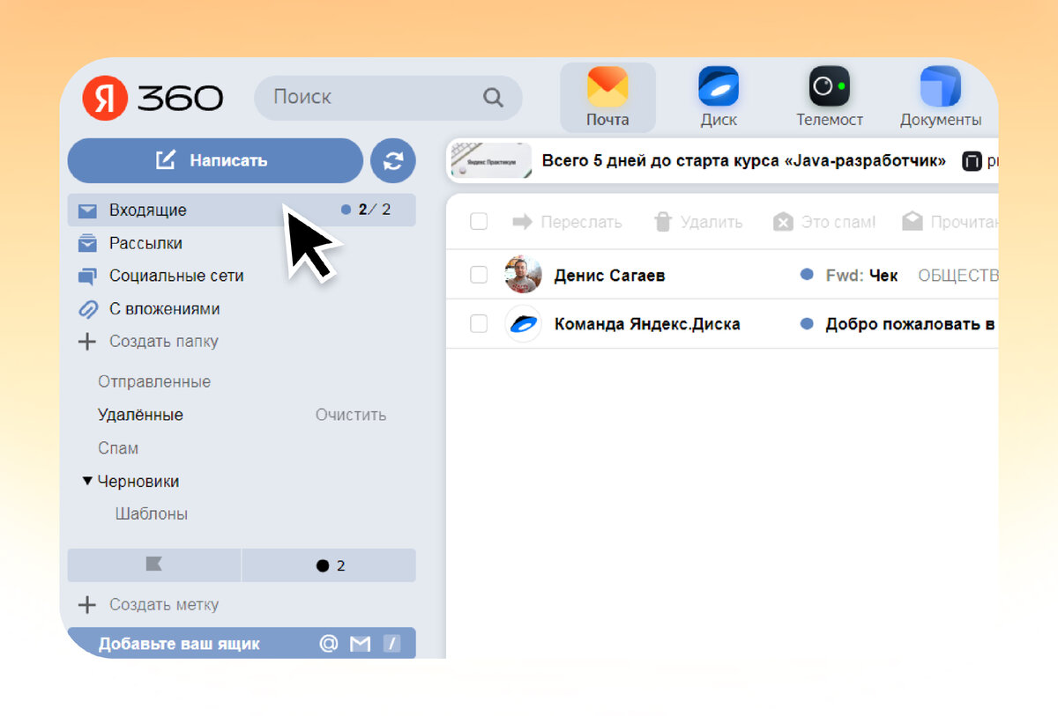The width and height of the screenshot is (1058, 716).
Task: Open the Fwd: Чек message
Action: (861, 276)
